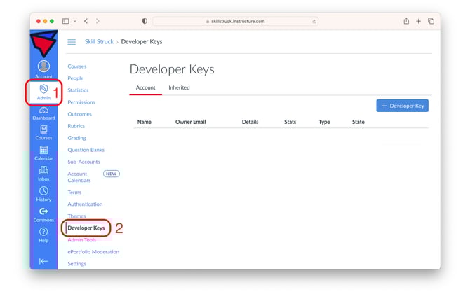The image size is (470, 294).
Task: Click the address bar showing skillstruck.instructure.com
Action: [235, 21]
